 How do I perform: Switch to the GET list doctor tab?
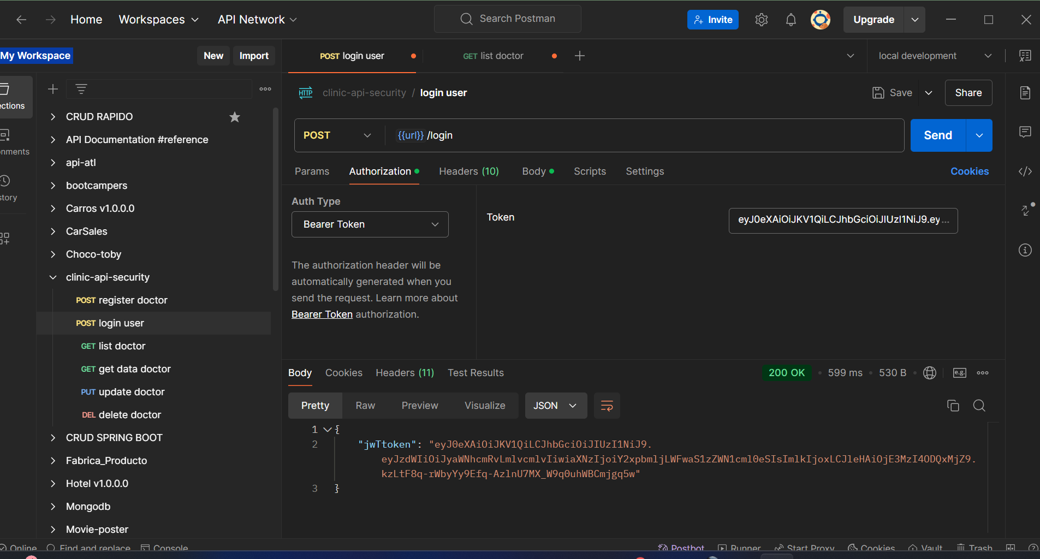[493, 56]
